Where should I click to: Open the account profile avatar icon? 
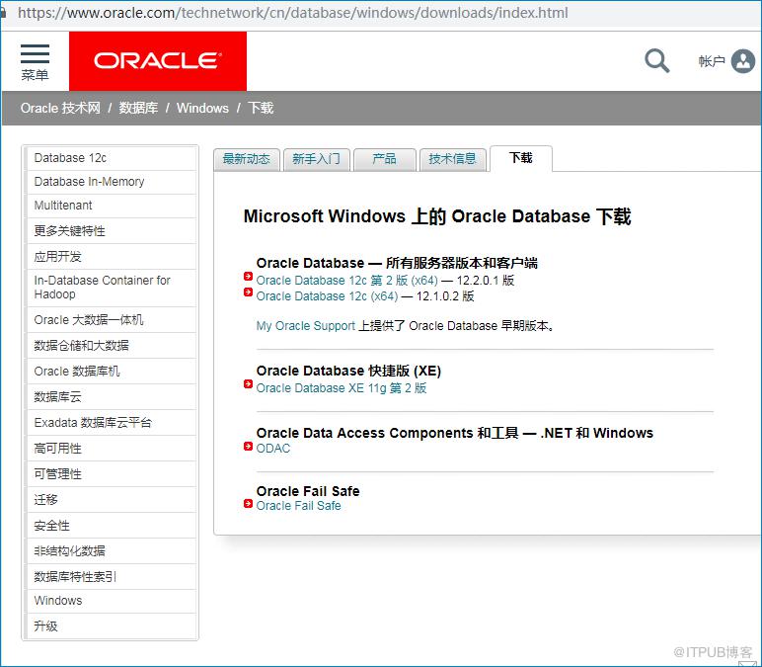pyautogui.click(x=743, y=61)
